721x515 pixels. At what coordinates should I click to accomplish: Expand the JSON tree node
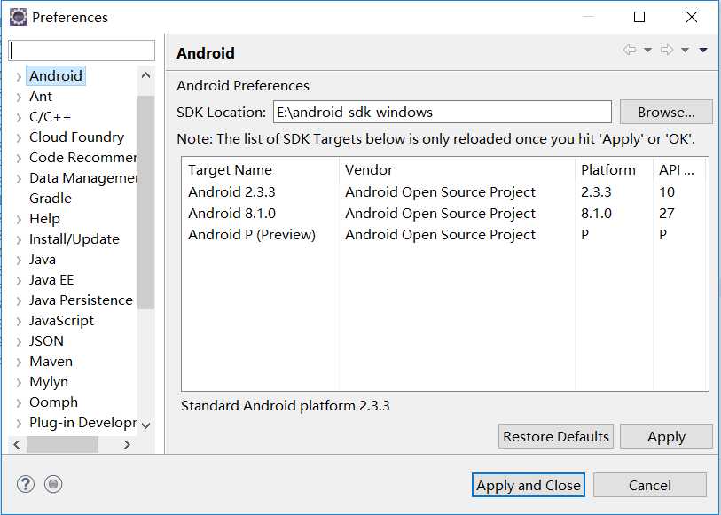(x=19, y=342)
